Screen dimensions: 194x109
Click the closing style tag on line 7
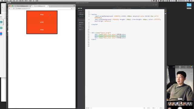(95, 25)
